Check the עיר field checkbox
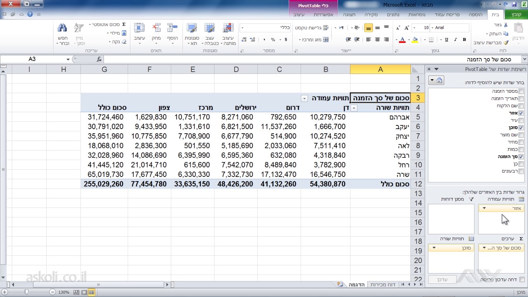Viewport: 528px width, 297px height. [x=521, y=120]
